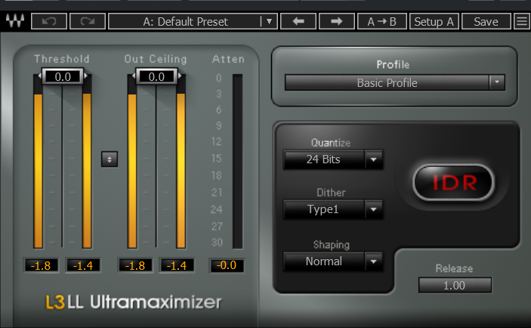Image resolution: width=531 pixels, height=328 pixels.
Task: Open the Basic Profile dropdown arrow
Action: [x=497, y=82]
